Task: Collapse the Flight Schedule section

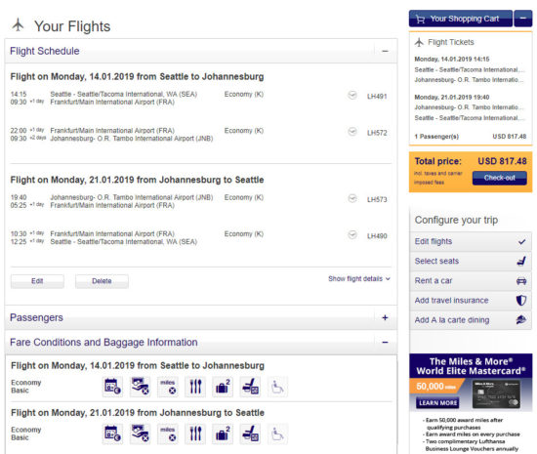Action: click(385, 51)
